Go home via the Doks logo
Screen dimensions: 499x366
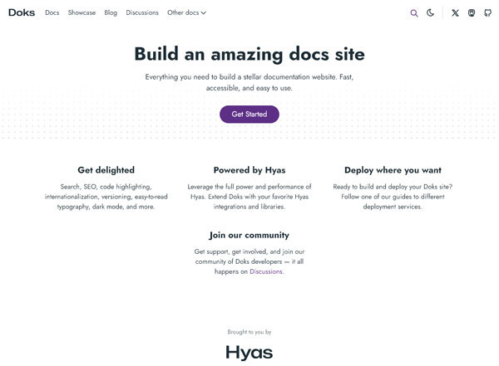tap(22, 12)
